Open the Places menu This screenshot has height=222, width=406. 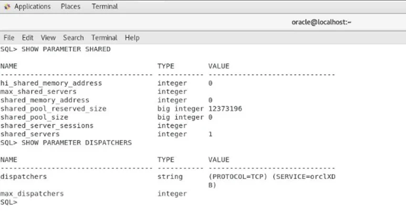70,6
